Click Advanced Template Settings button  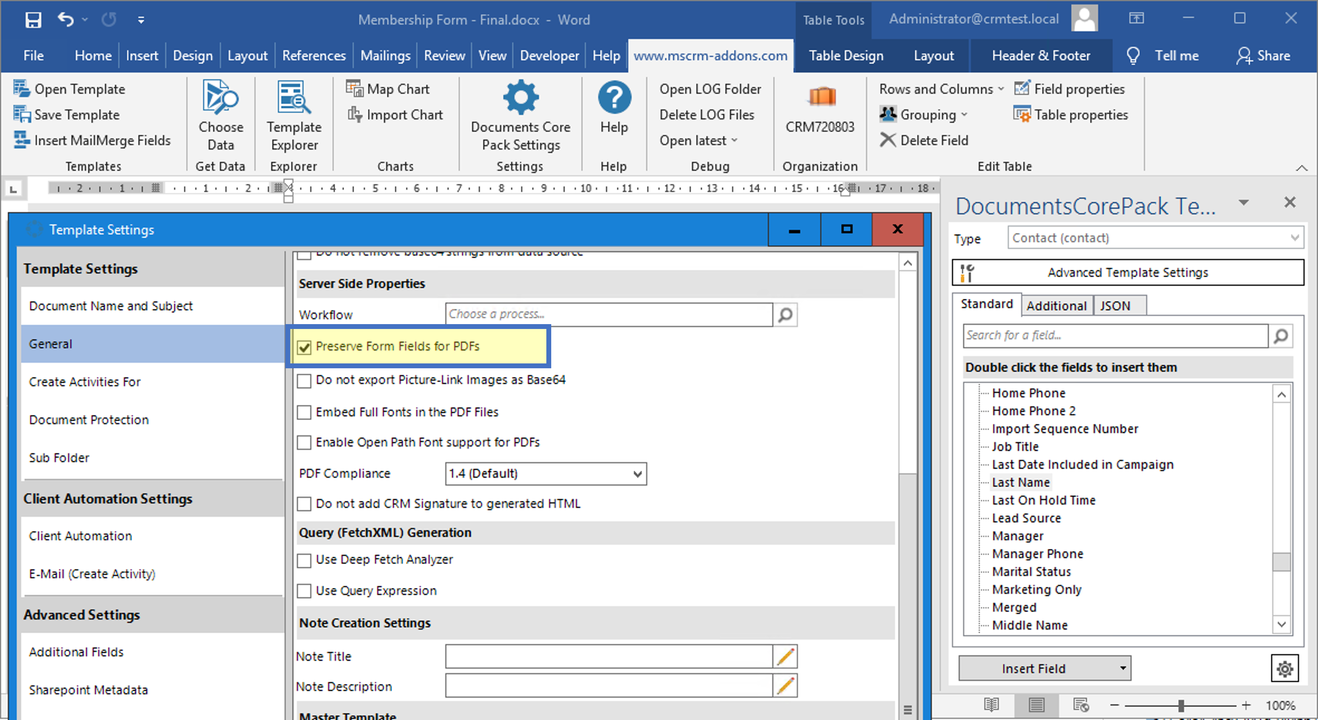[x=1128, y=273]
